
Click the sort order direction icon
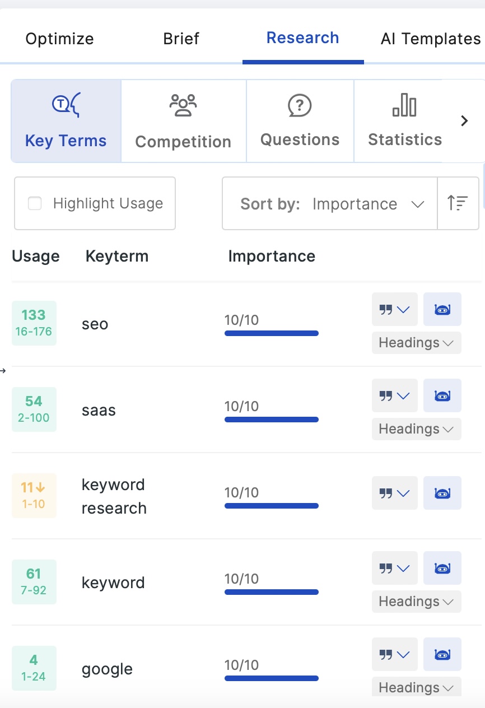[458, 203]
